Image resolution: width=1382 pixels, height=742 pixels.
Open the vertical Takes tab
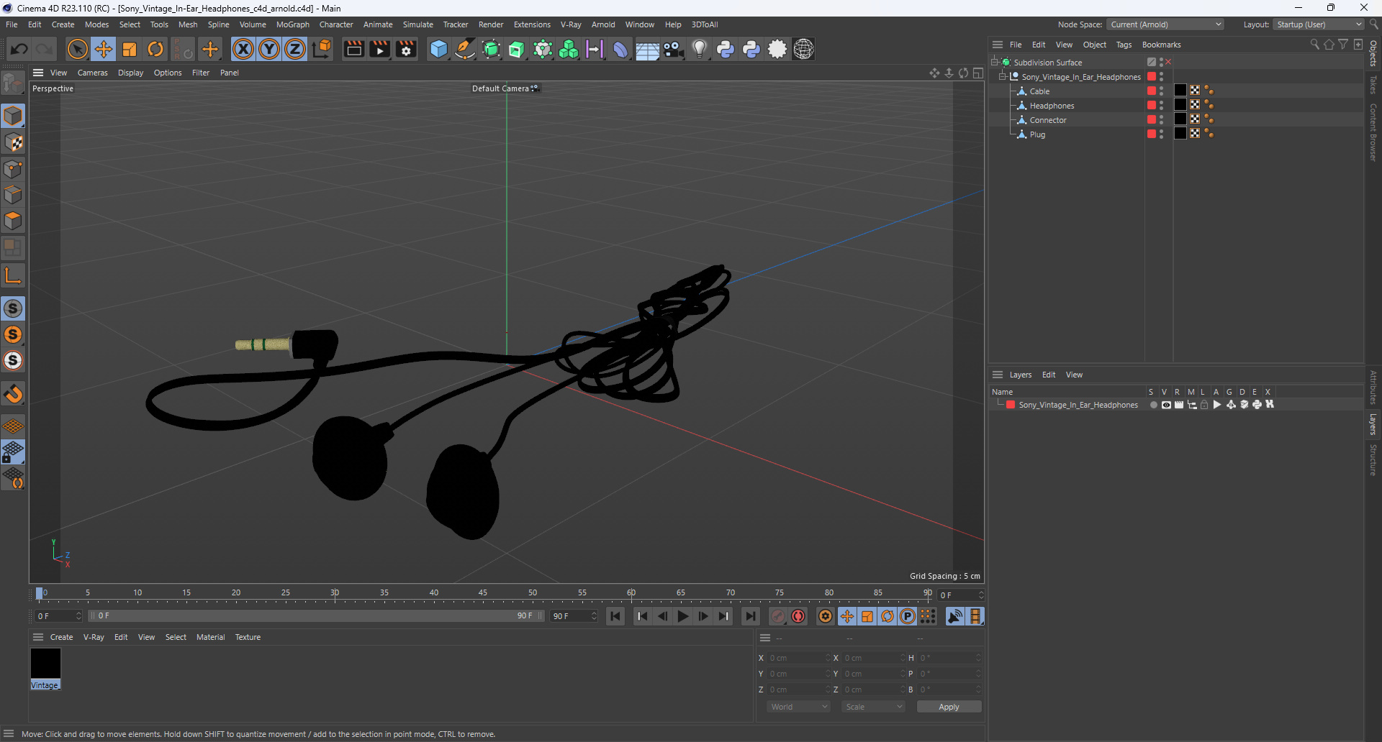1373,85
